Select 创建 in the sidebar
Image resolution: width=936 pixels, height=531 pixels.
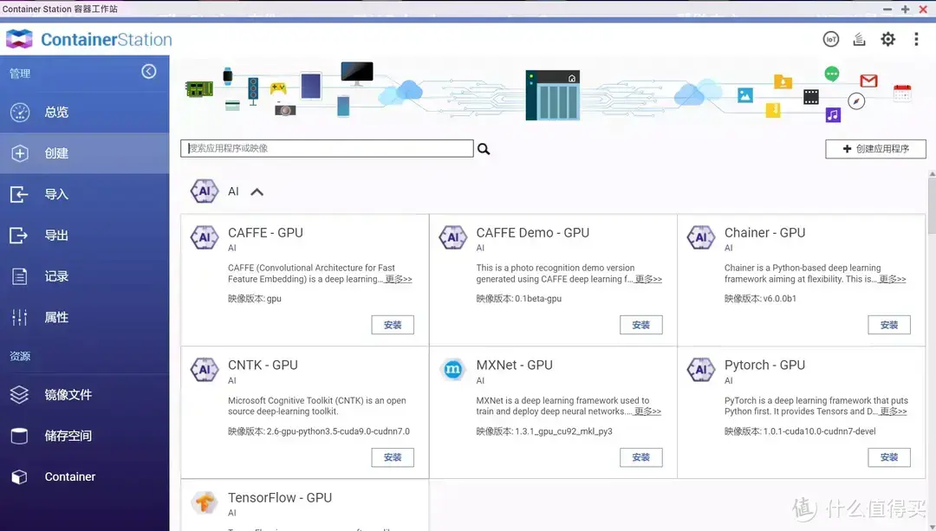[85, 153]
